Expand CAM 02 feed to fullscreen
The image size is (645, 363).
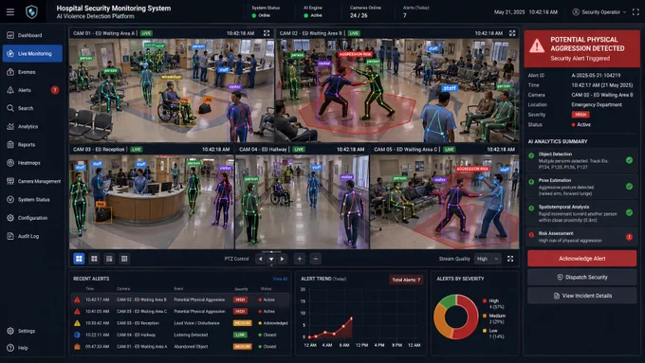coord(512,33)
